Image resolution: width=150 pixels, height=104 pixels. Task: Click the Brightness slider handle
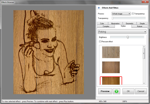[127, 37]
